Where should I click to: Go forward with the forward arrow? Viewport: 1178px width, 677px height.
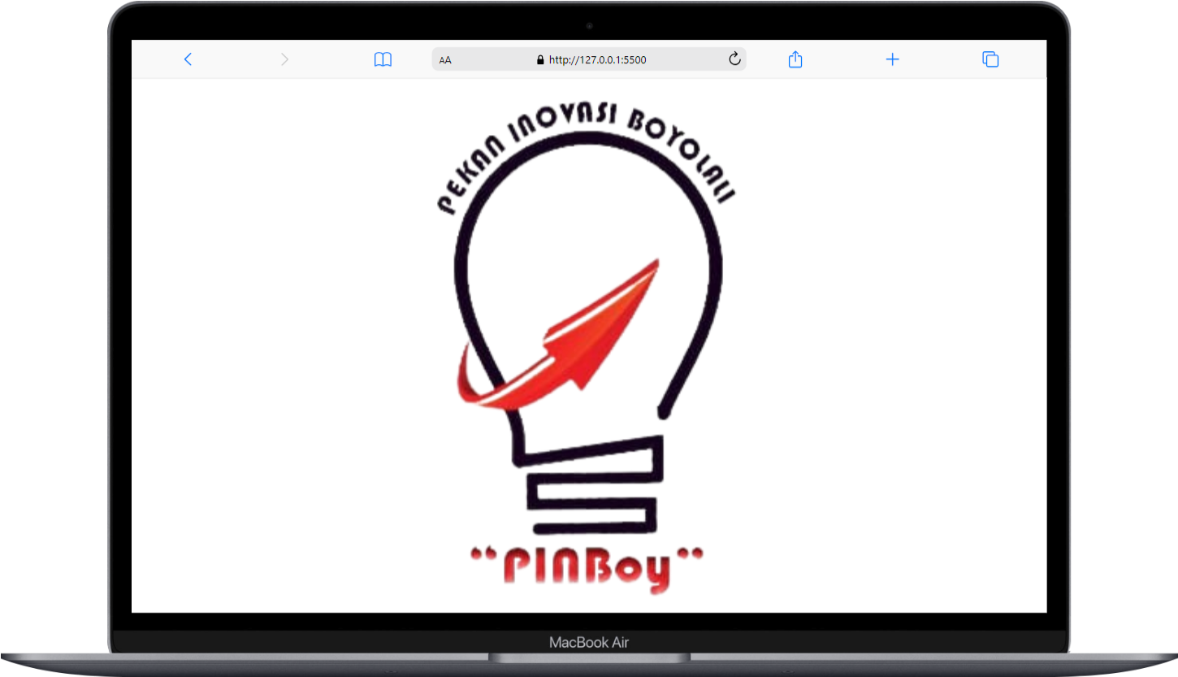coord(284,59)
